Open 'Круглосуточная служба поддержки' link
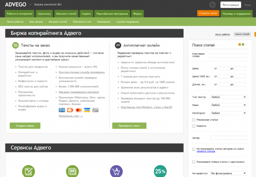 coord(82,72)
